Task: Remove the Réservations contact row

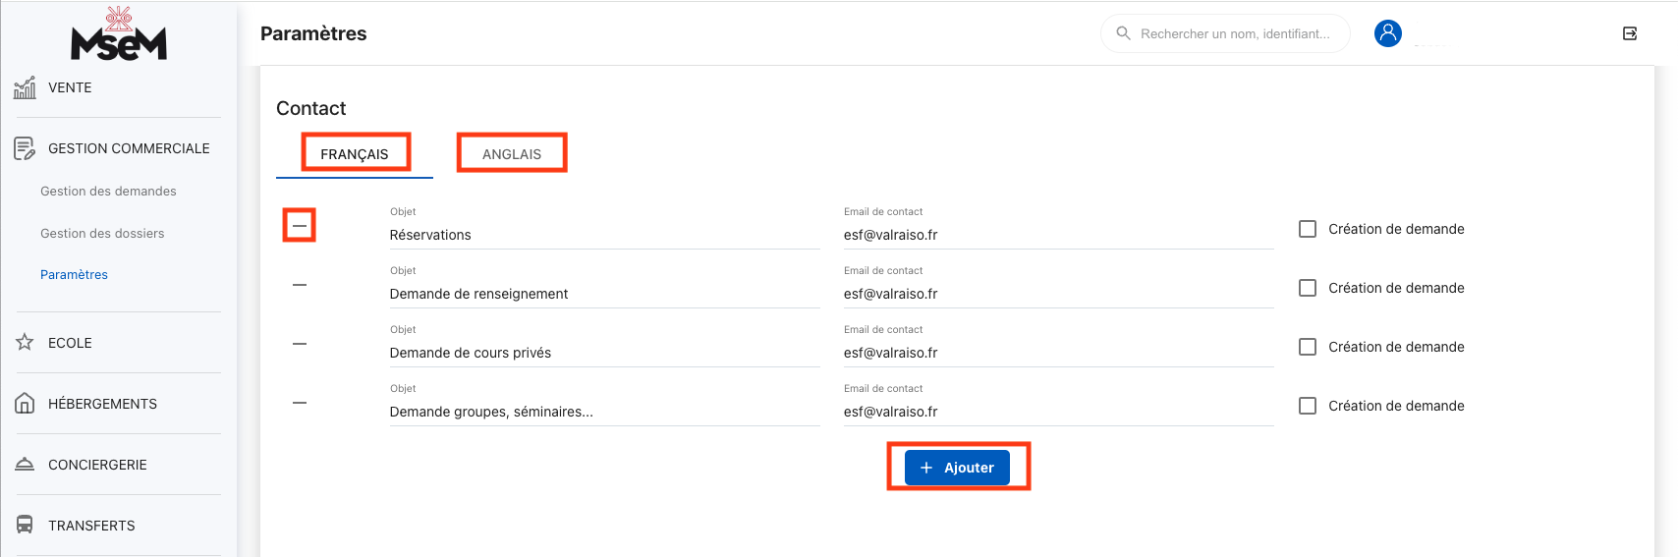Action: (x=300, y=226)
